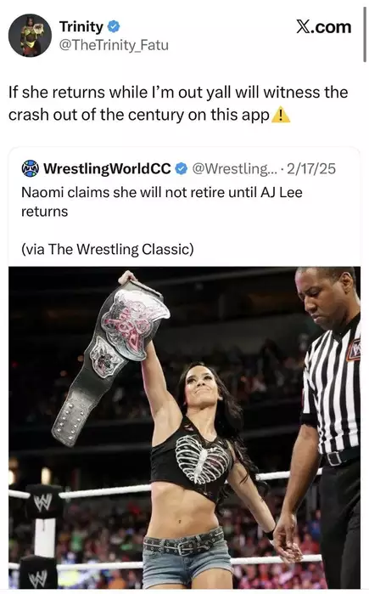369x594 pixels.
Task: Enlarge the quoted wrestling ring photo
Action: tap(185, 427)
